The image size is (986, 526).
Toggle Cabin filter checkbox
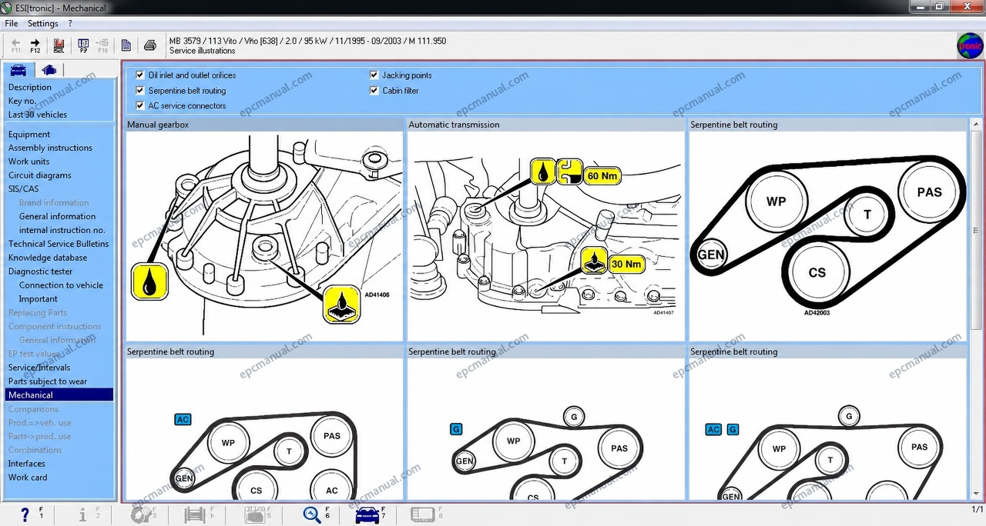[x=374, y=91]
